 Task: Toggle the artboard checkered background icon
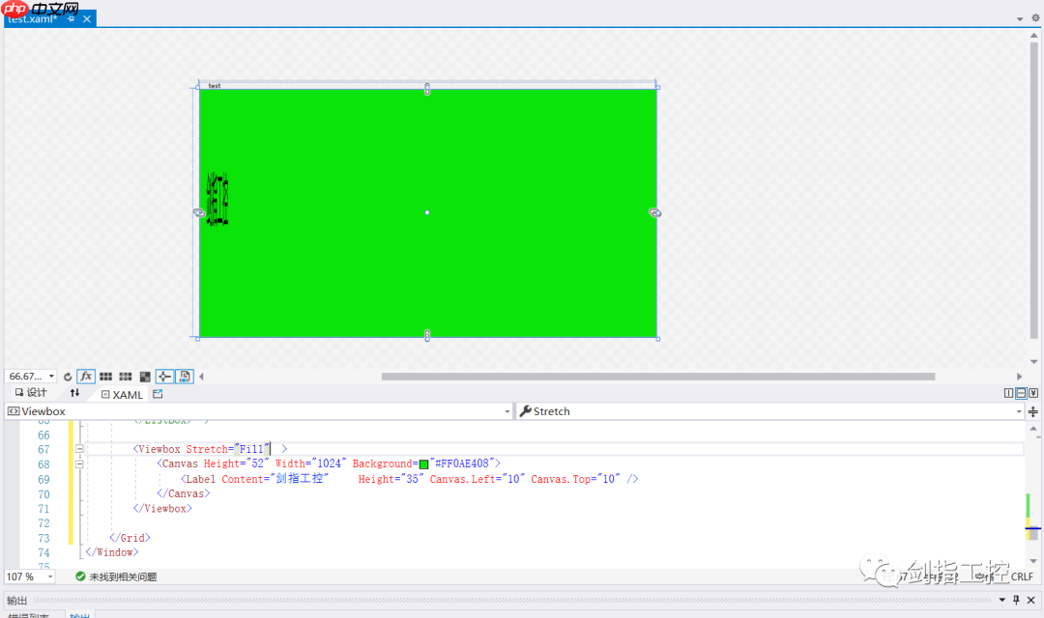145,377
